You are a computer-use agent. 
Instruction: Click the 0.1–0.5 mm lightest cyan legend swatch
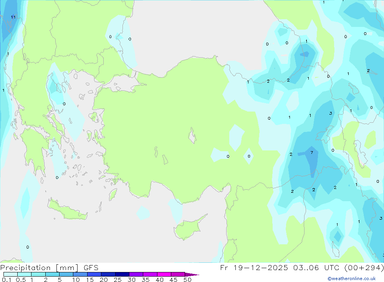pyautogui.click(x=10, y=274)
